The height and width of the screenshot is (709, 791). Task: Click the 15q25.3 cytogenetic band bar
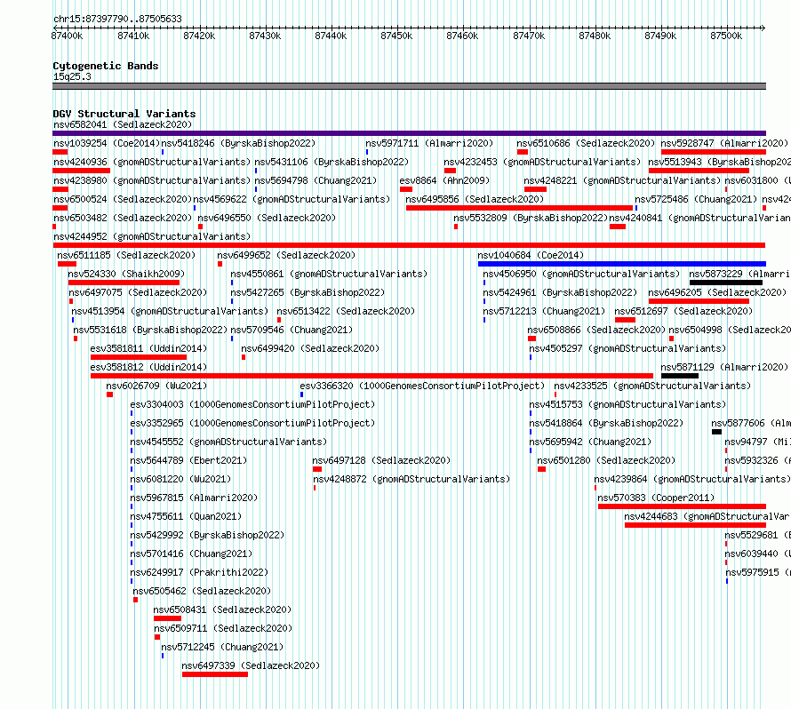(409, 86)
